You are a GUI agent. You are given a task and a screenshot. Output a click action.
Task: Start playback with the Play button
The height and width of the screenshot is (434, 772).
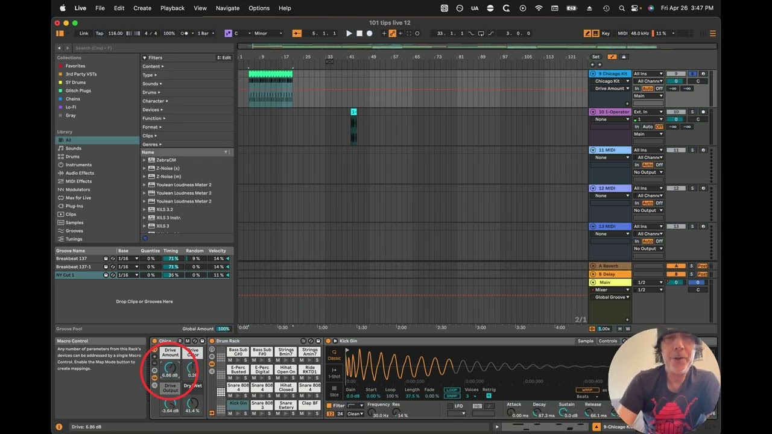[x=349, y=33]
